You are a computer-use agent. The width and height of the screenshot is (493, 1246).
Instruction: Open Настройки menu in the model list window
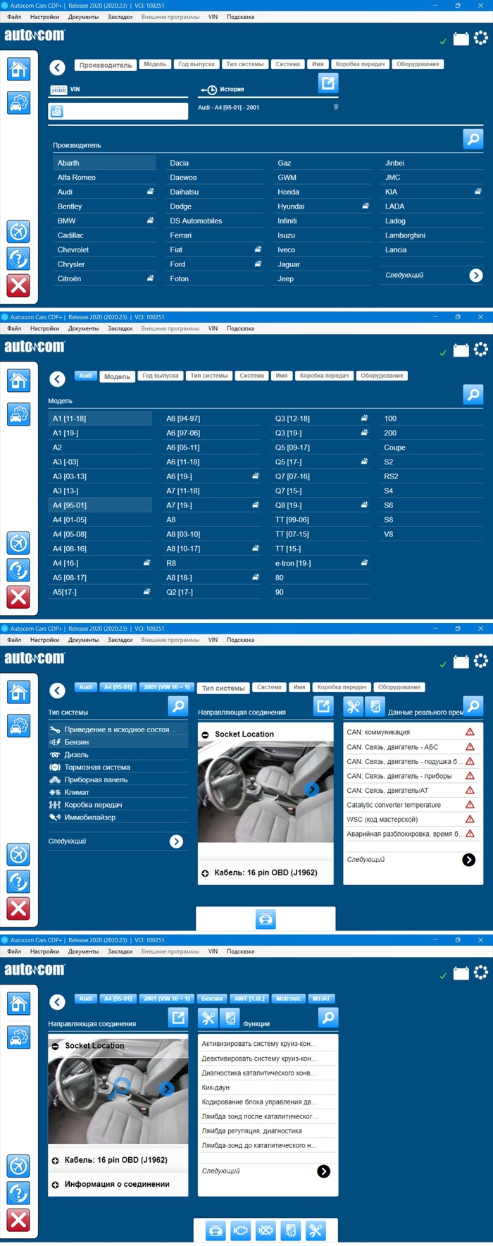coord(44,328)
